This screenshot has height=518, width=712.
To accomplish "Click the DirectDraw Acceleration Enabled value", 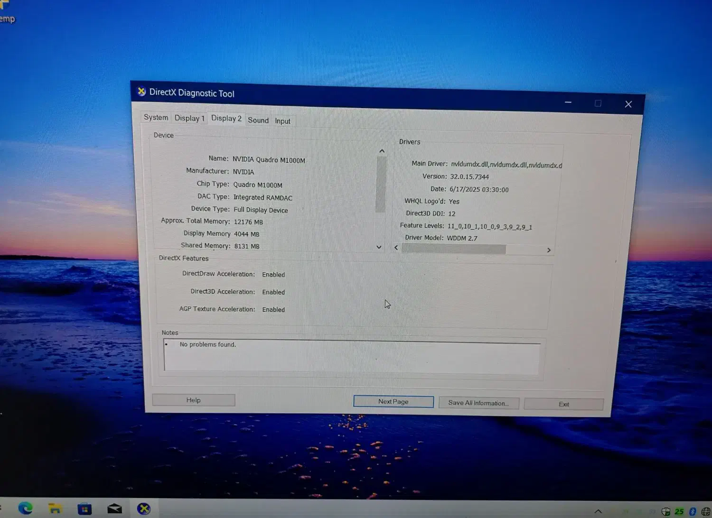I will 273,275.
